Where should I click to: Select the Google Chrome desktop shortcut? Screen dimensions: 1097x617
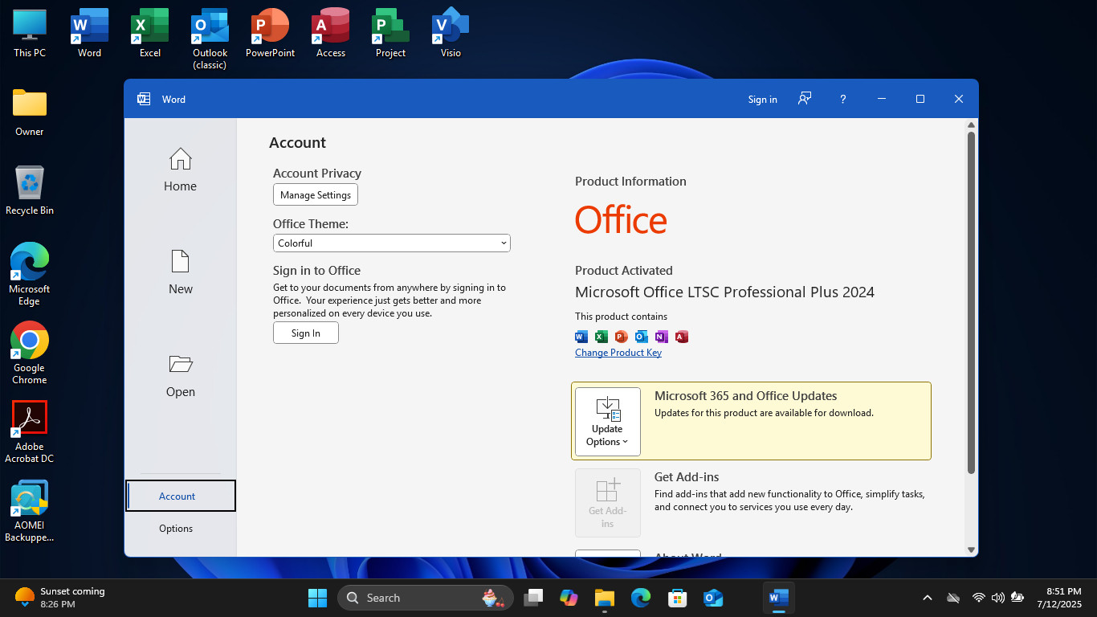[x=30, y=353]
